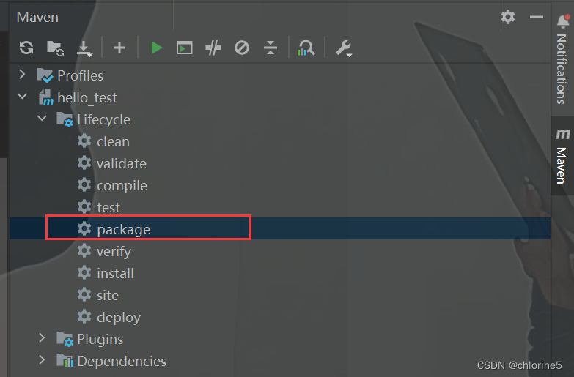Toggle skip tests mode icon

pyautogui.click(x=242, y=48)
